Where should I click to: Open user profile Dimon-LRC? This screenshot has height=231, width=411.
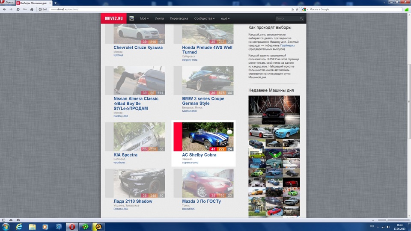[121, 209]
